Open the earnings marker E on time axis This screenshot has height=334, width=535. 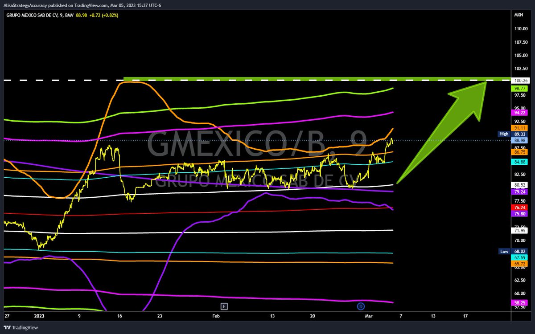[224, 306]
